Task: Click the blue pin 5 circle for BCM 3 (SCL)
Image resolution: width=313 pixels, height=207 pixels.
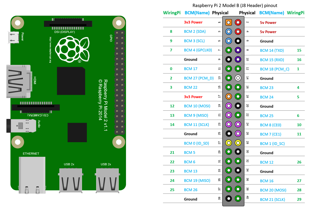Action: (x=229, y=41)
